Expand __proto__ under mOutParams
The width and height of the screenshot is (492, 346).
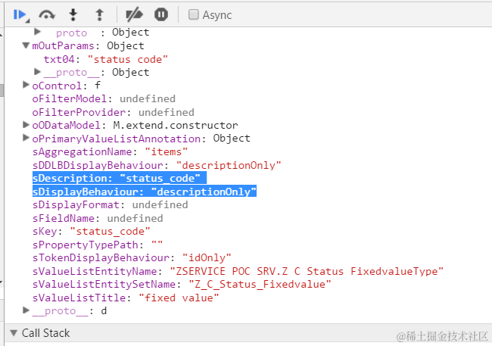[37, 72]
